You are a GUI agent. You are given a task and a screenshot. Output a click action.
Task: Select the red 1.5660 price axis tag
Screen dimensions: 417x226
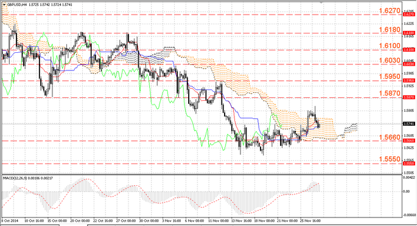pyautogui.click(x=409, y=140)
